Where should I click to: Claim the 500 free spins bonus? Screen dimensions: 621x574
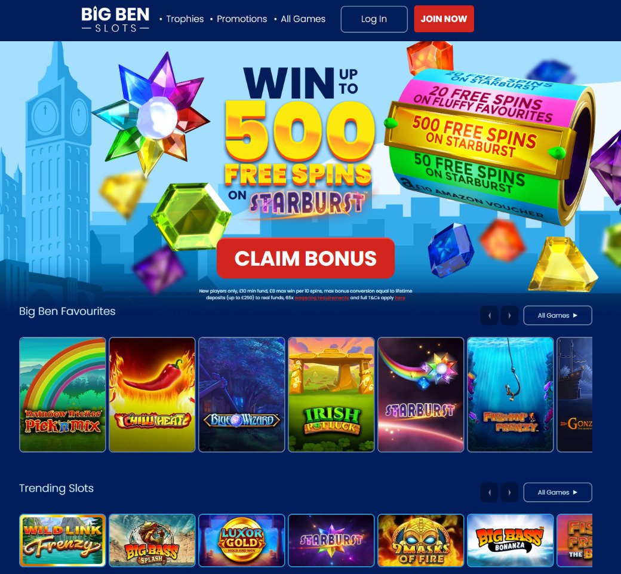pos(305,258)
